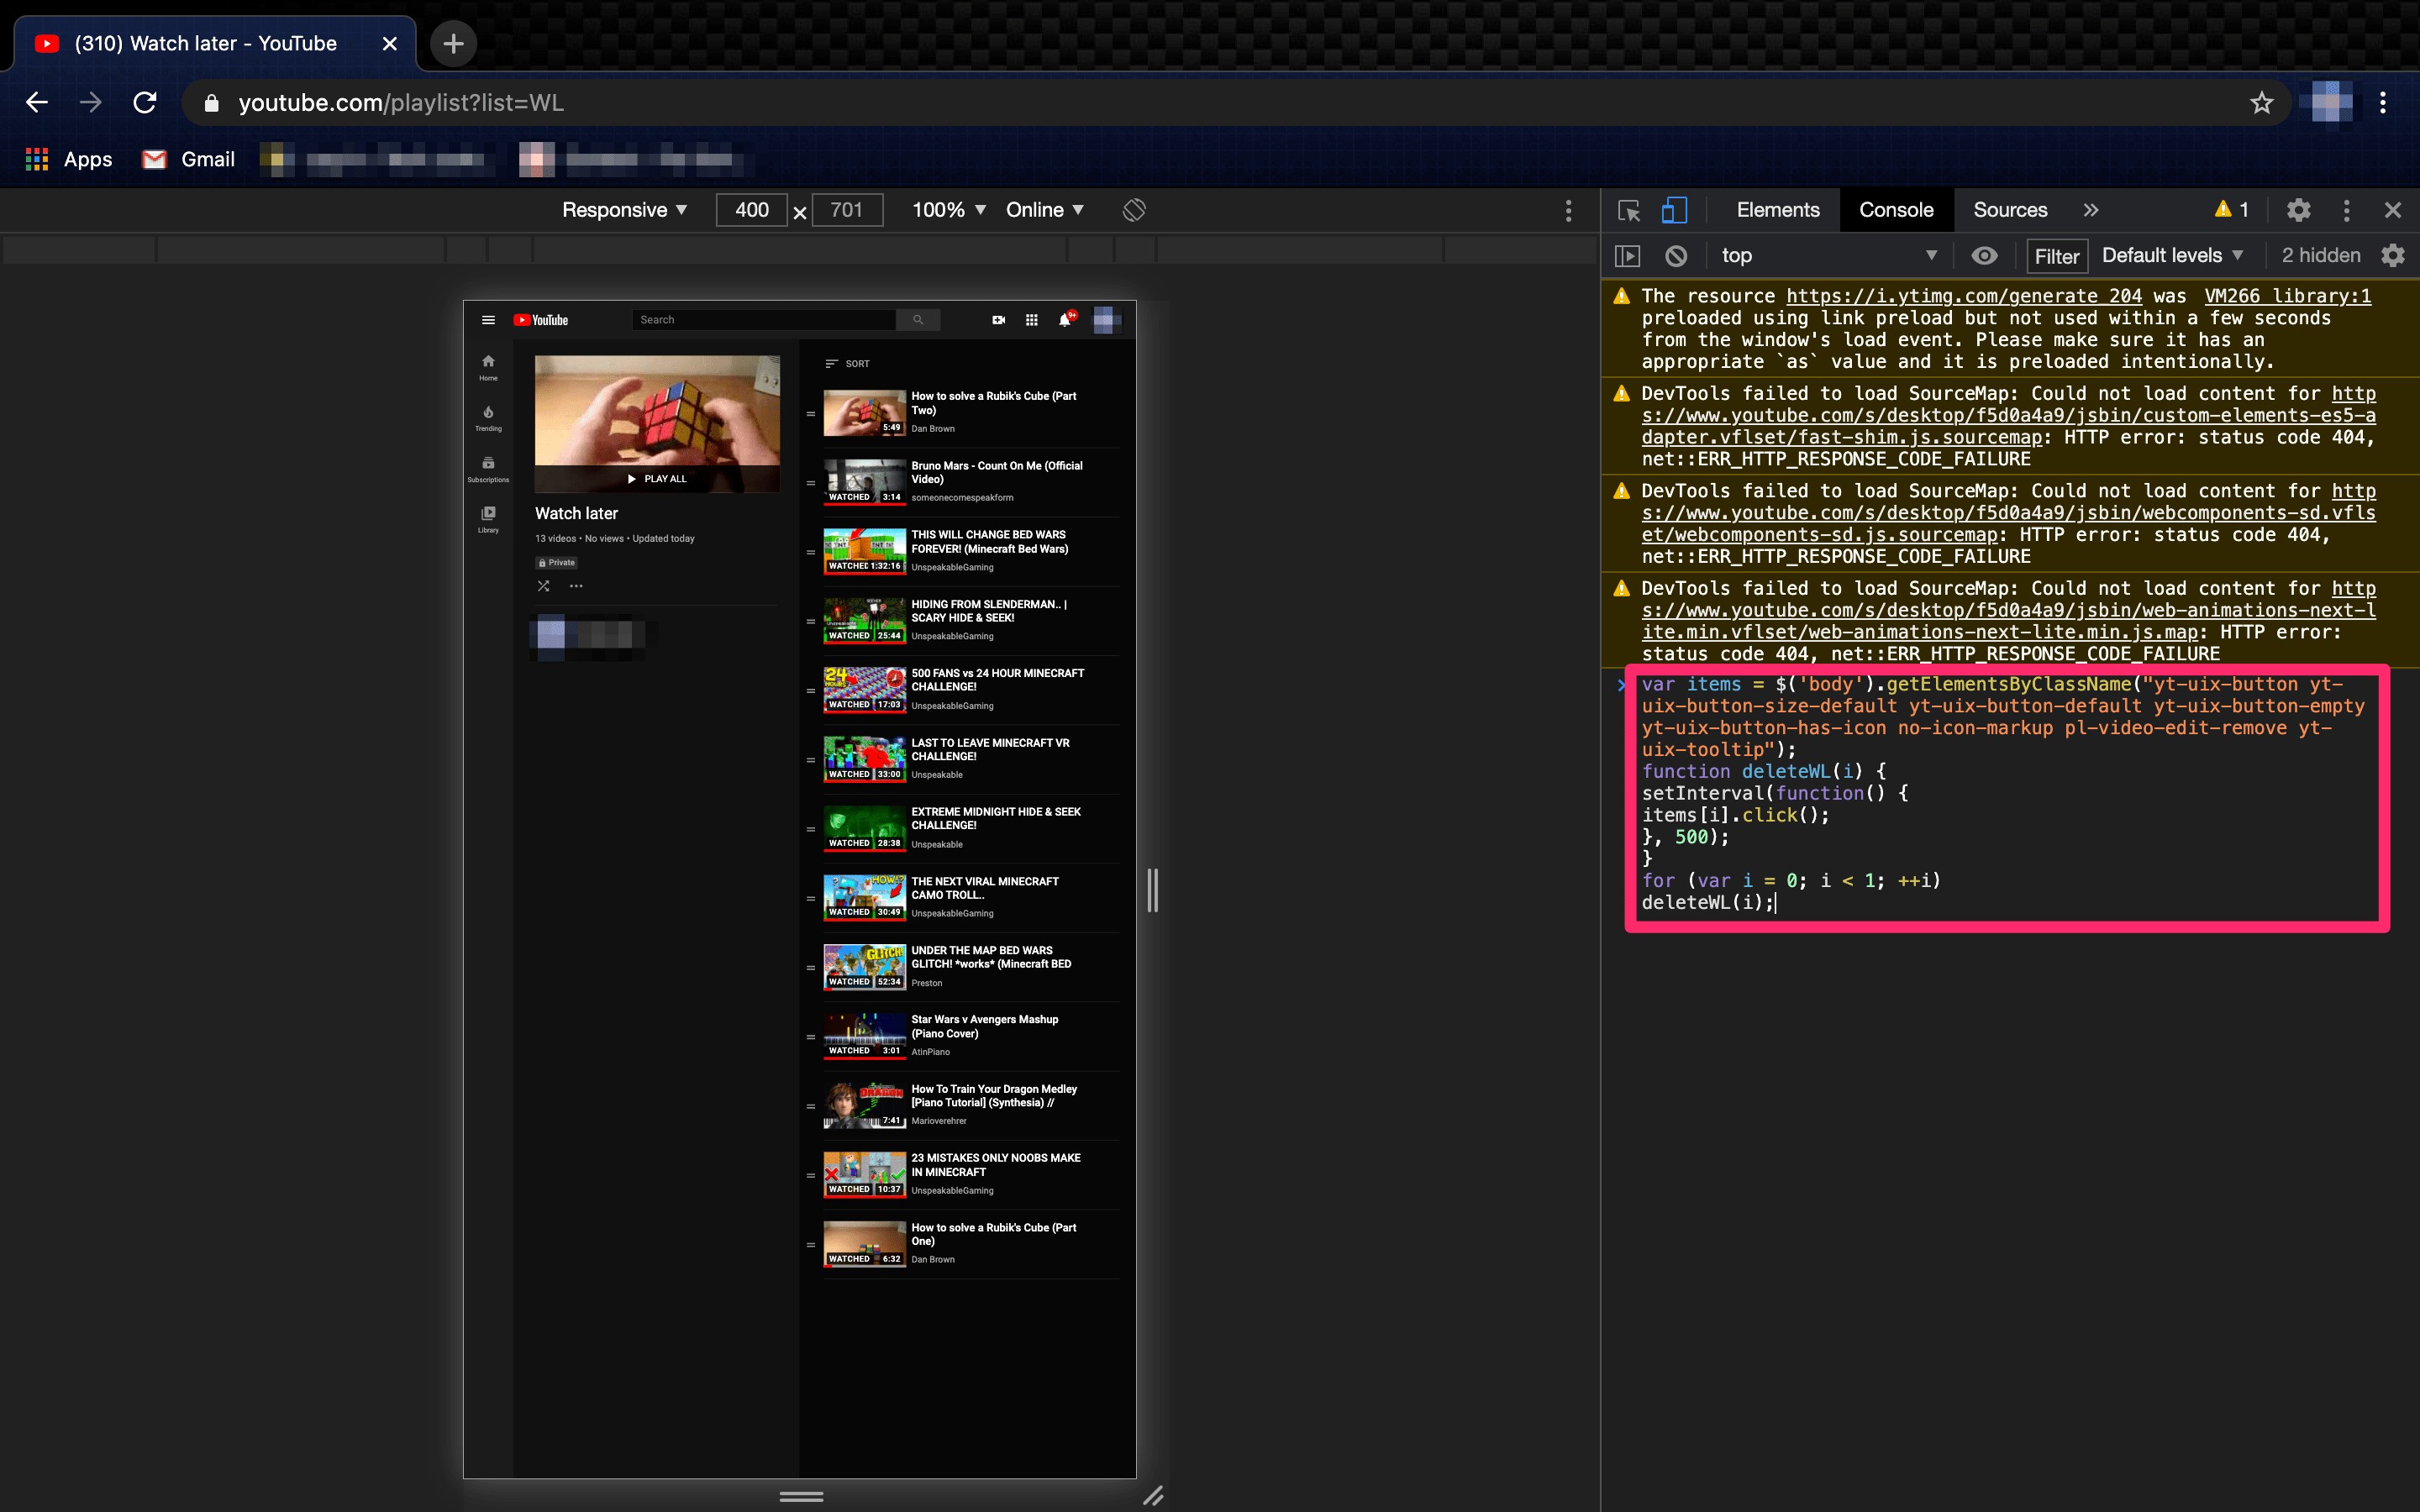Open How To Train Your Dragon Medley thumbnail
Image resolution: width=2420 pixels, height=1512 pixels.
[x=864, y=1106]
